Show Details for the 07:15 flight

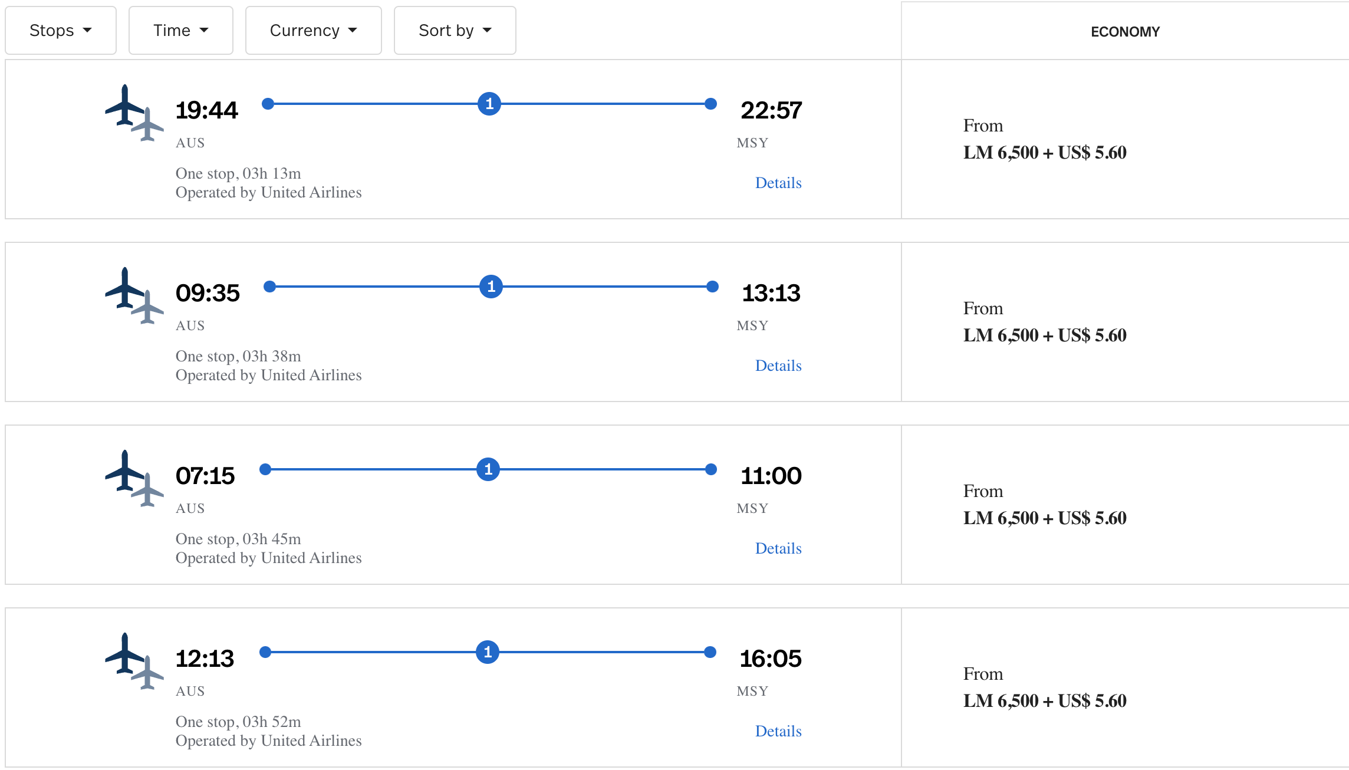[x=778, y=548]
